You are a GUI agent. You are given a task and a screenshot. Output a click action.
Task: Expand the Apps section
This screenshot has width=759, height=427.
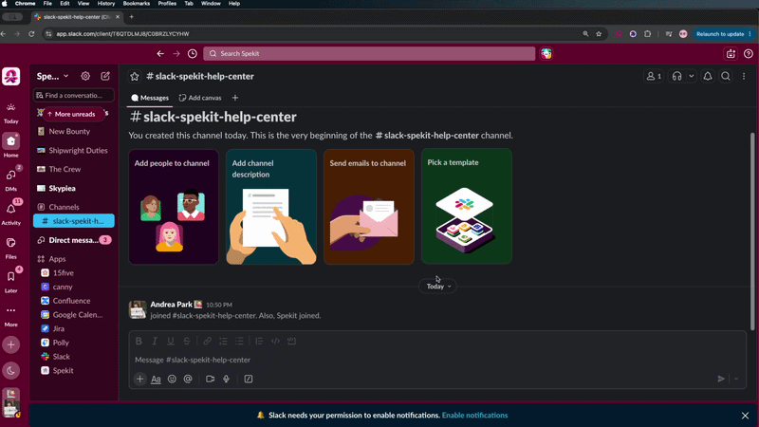tap(57, 259)
